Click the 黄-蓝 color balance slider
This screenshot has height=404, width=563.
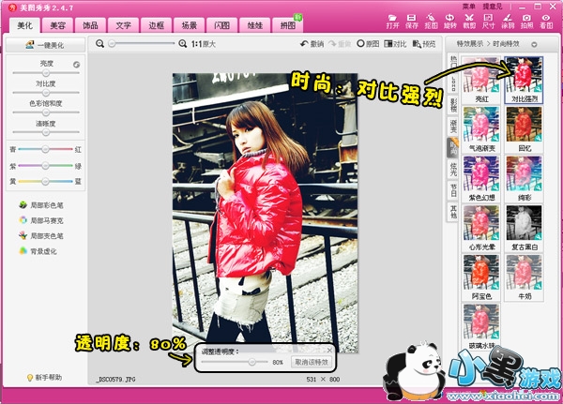point(45,182)
